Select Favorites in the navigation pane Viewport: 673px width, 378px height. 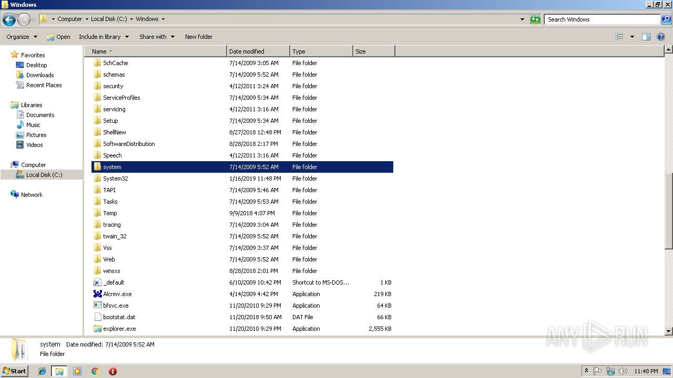click(33, 55)
